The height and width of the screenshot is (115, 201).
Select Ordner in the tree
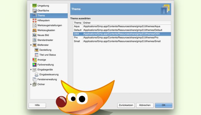coord(41,84)
